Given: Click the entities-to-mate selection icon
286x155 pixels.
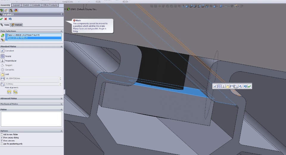Looking at the screenshot, I should click(3, 36).
